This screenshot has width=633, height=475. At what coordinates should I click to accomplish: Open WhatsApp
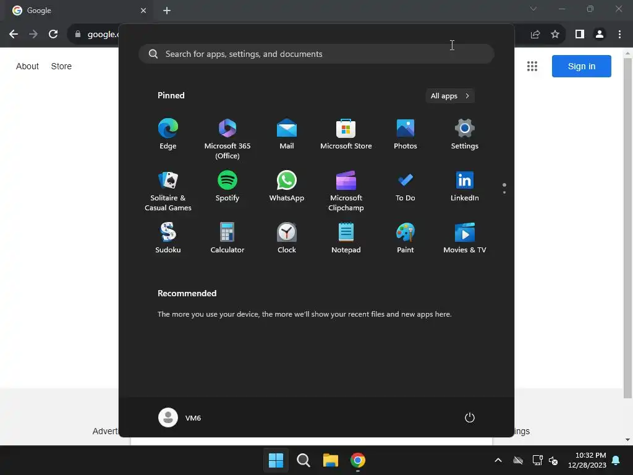[x=287, y=186]
